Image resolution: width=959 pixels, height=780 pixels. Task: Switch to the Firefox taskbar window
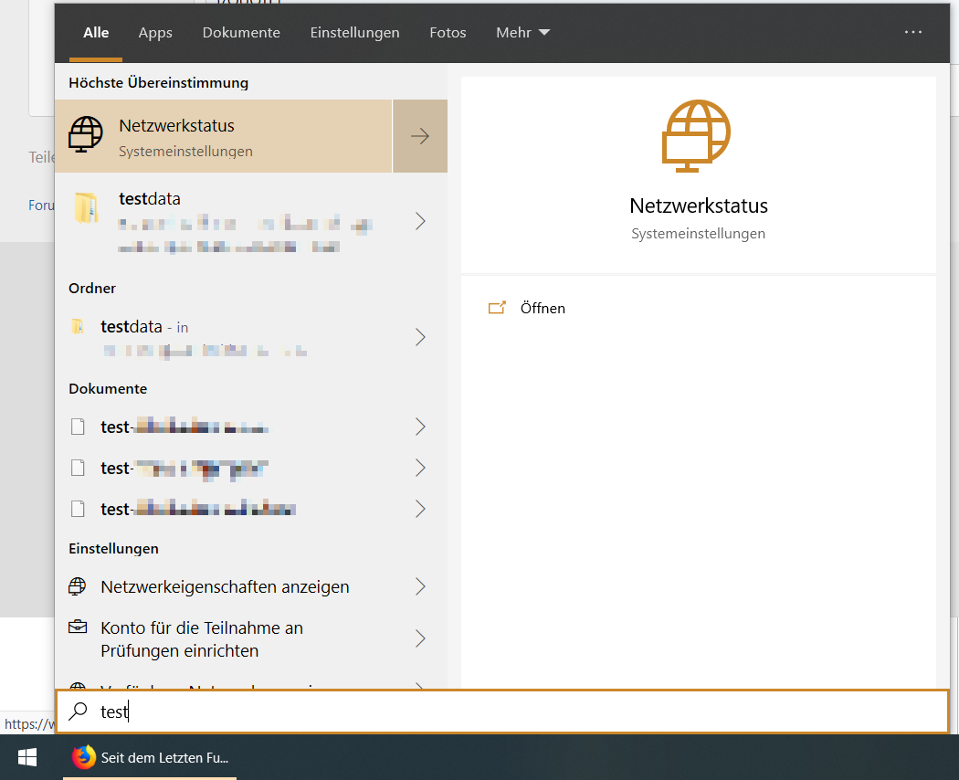coord(150,757)
